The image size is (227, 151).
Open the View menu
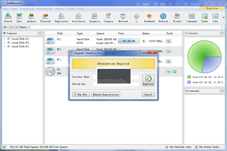14,9
